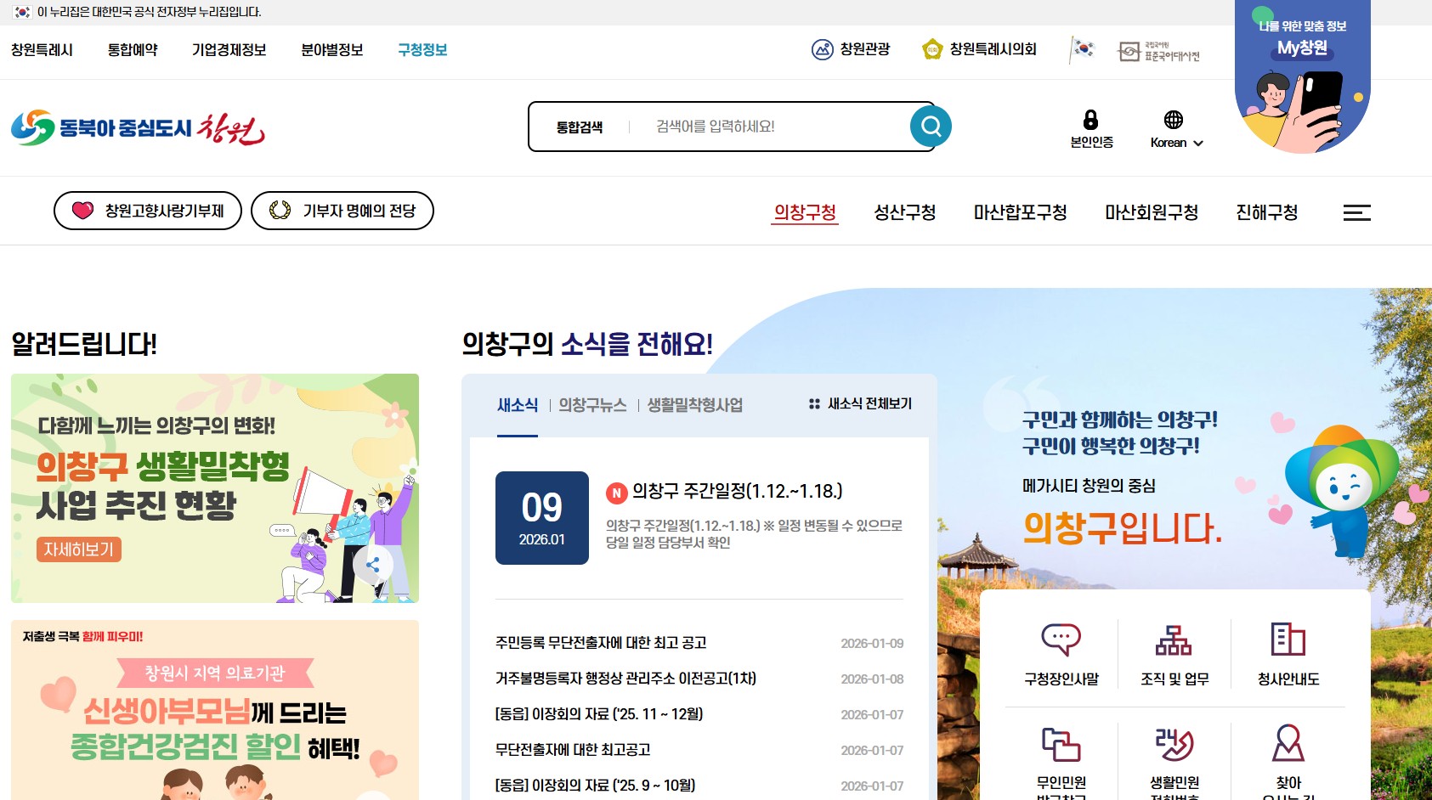
Task: Open the 조직 및 업무 organization icon
Action: [1175, 639]
